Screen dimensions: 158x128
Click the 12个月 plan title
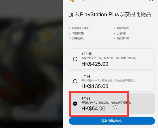(x=87, y=54)
